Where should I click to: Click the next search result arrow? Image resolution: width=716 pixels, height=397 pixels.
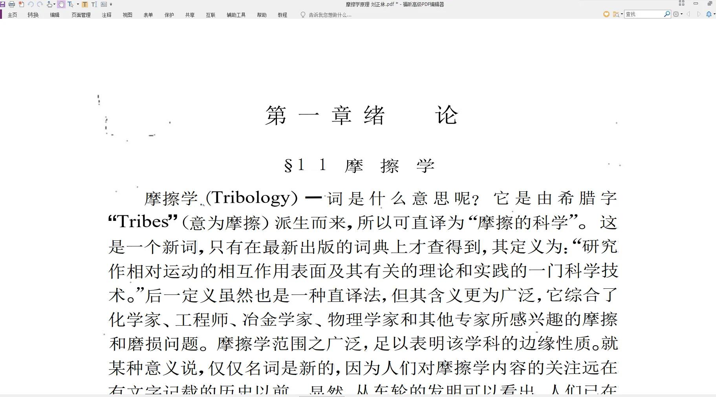699,14
